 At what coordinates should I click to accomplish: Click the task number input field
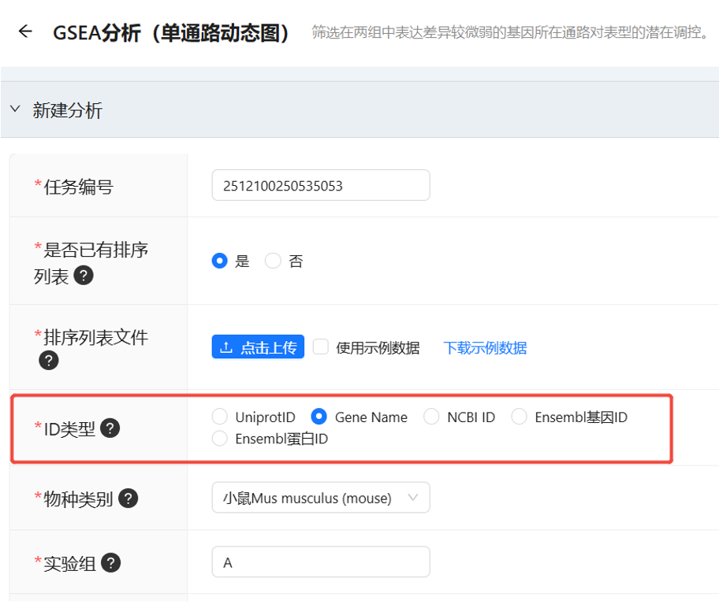point(320,184)
